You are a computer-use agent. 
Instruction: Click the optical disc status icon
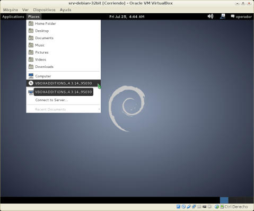pos(183,206)
